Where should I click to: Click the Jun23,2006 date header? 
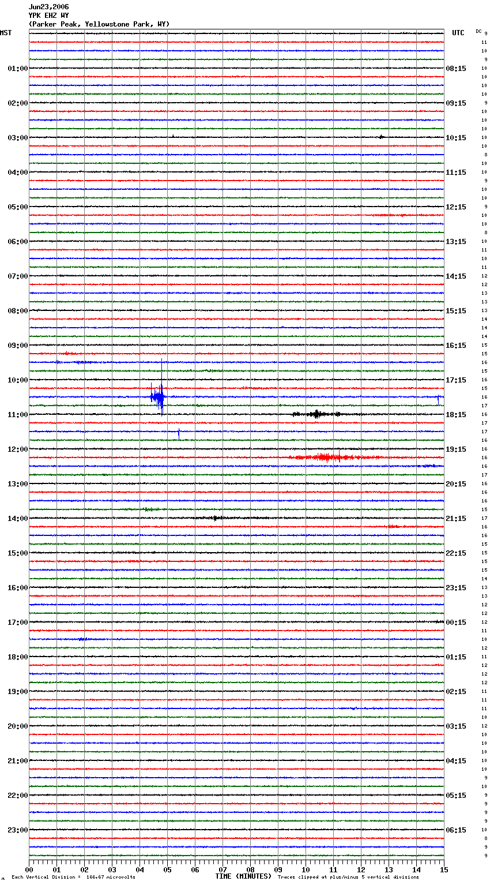click(x=48, y=7)
